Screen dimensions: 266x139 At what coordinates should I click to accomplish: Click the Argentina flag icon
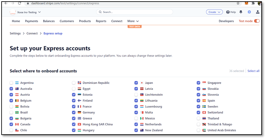17,83
